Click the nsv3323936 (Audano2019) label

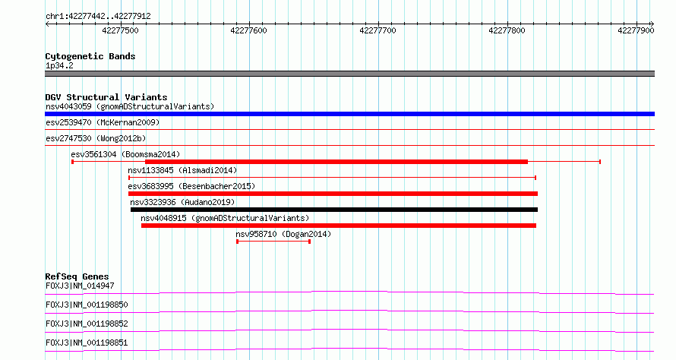pos(182,202)
